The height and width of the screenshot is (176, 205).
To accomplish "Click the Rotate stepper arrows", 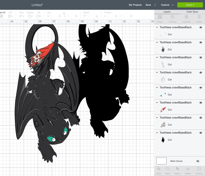I will tap(97, 16).
